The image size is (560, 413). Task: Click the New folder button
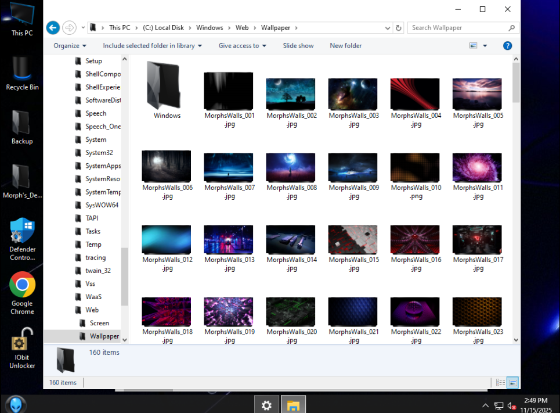(x=345, y=46)
